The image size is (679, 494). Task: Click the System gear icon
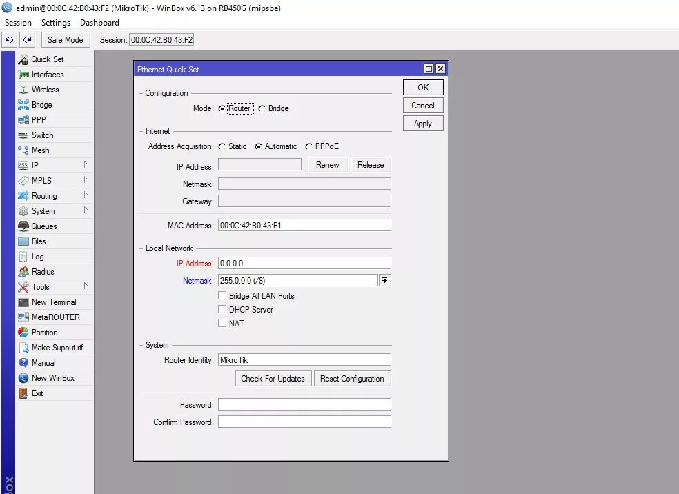tap(23, 211)
